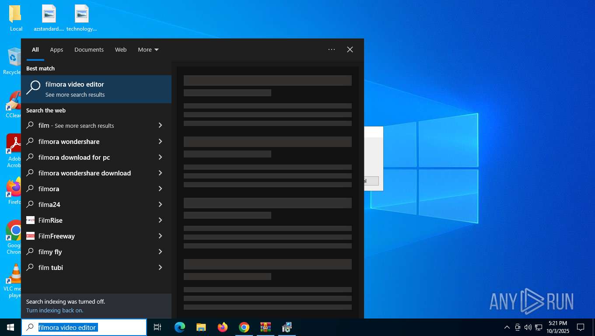The image size is (595, 336).
Task: Launch Firefox from the taskbar
Action: click(x=223, y=327)
